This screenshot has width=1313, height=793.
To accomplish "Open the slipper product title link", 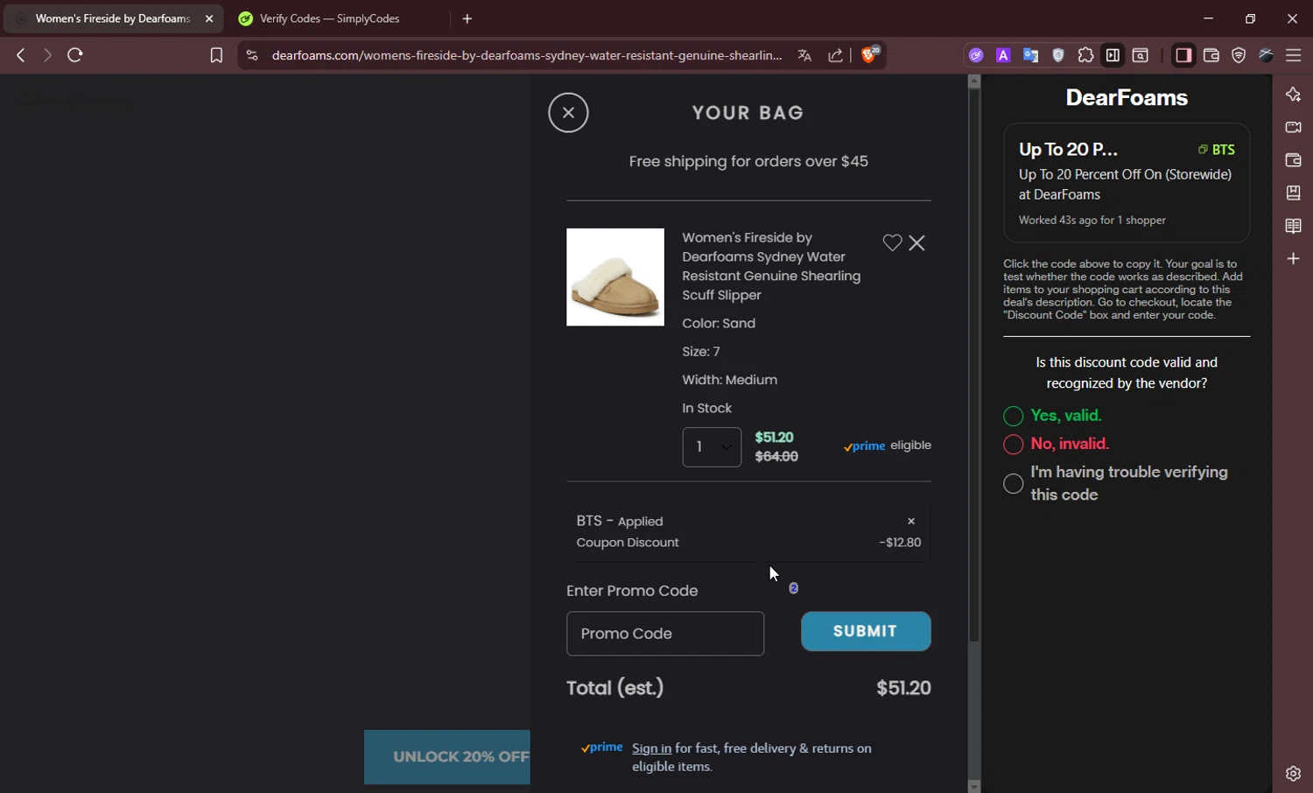I will coord(771,266).
